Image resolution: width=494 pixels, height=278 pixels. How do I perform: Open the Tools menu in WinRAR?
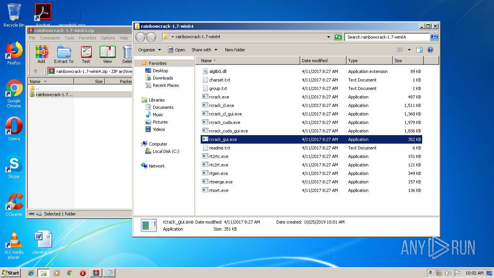tap(69, 38)
